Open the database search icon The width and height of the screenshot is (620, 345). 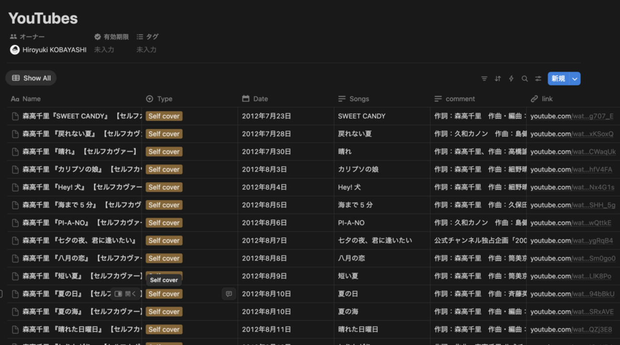[x=525, y=79]
